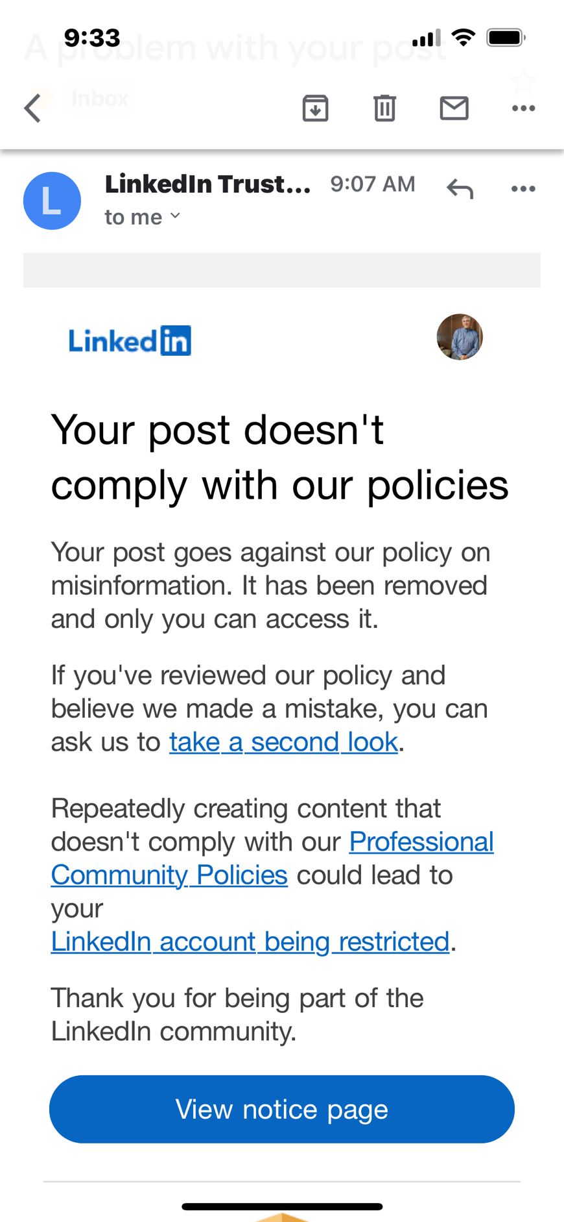
Task: Tap the blue 'L' sender avatar
Action: tap(52, 201)
